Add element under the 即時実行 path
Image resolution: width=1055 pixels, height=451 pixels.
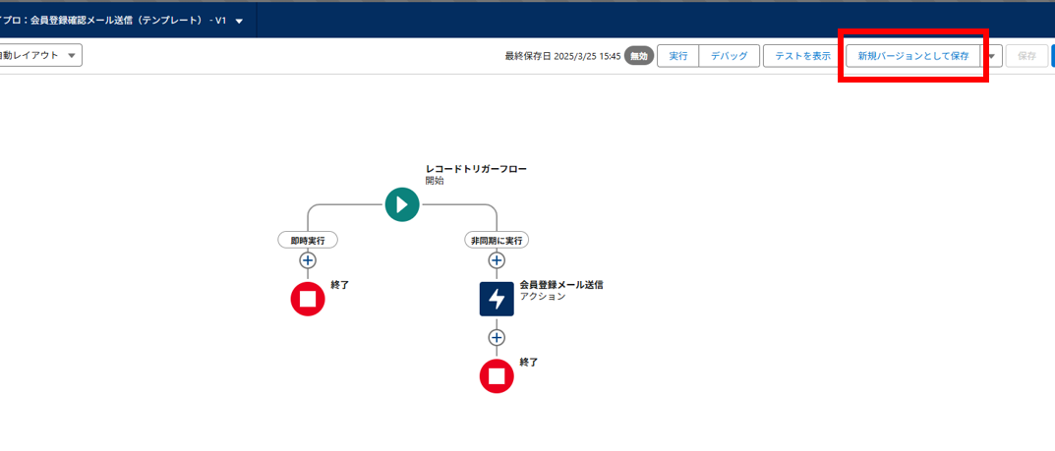[x=308, y=260]
